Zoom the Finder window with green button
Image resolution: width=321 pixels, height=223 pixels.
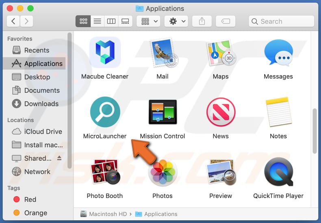[x=30, y=9]
